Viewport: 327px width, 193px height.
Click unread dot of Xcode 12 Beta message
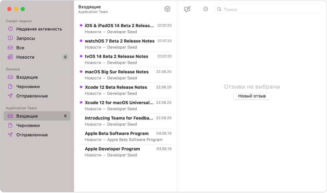click(x=81, y=87)
